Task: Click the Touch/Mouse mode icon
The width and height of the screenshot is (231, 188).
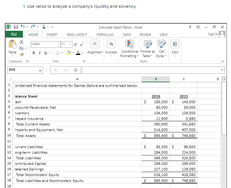Action: [x=44, y=27]
